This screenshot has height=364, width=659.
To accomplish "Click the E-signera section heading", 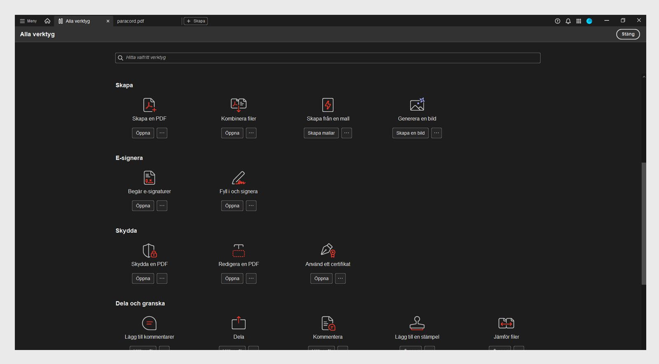I will click(129, 158).
